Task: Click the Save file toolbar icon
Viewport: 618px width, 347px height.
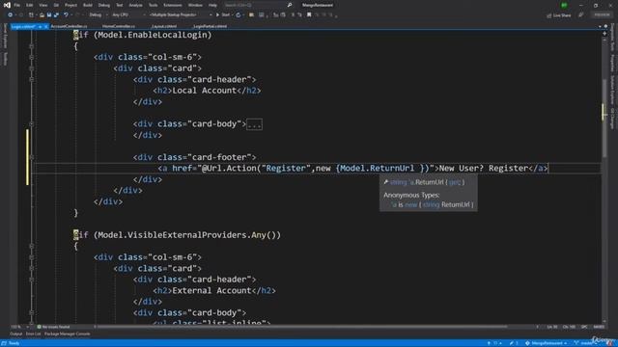Action: pos(49,15)
